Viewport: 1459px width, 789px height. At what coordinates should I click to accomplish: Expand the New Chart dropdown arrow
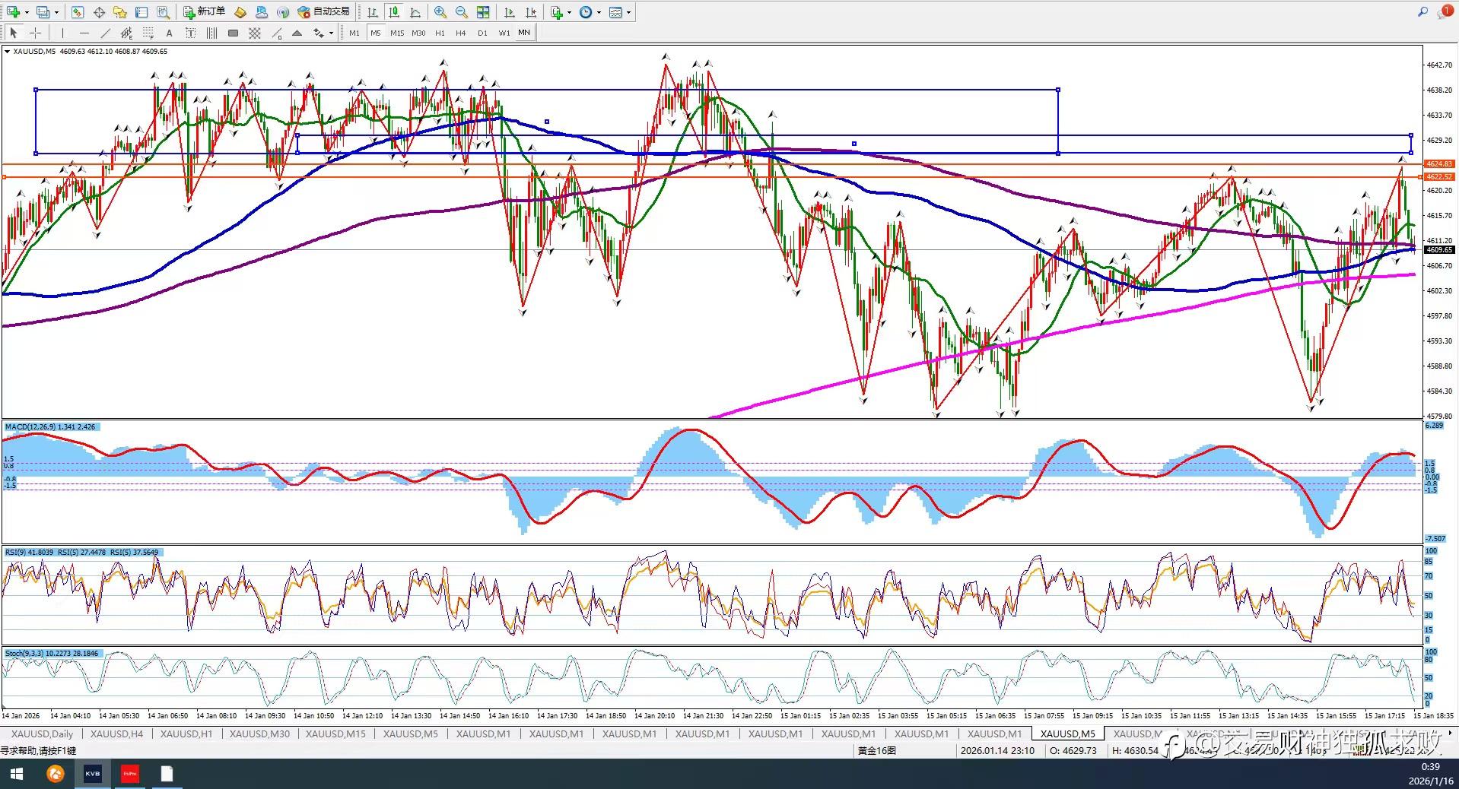pos(27,12)
